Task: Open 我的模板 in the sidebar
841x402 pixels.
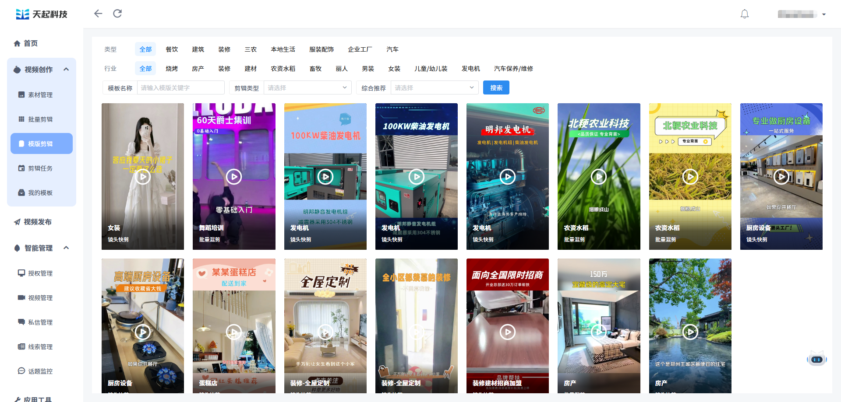Action: pos(40,193)
